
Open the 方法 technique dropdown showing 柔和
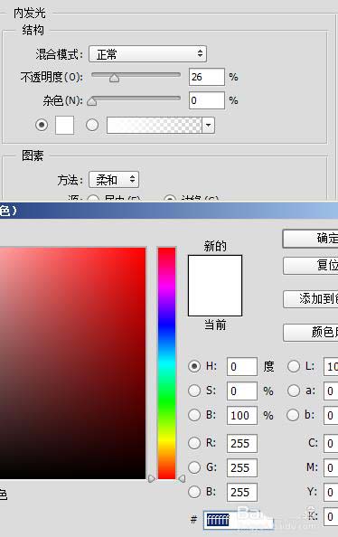click(114, 180)
